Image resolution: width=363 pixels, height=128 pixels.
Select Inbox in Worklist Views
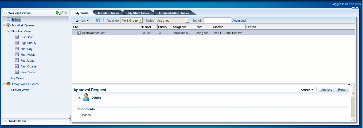pos(16,19)
